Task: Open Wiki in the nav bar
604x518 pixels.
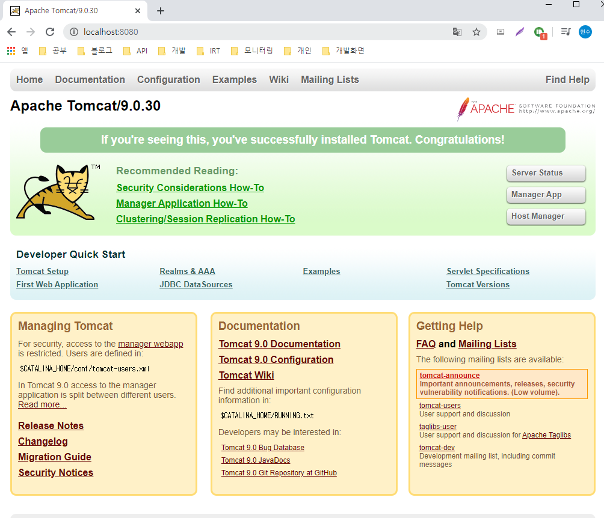Action: pyautogui.click(x=279, y=80)
